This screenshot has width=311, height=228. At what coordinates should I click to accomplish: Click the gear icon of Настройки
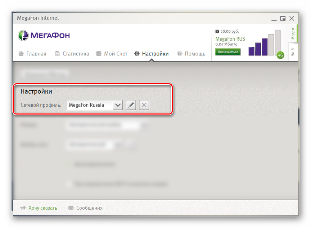(137, 54)
